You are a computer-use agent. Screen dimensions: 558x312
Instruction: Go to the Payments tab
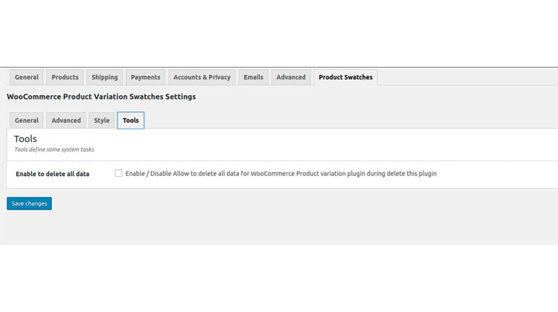(146, 77)
